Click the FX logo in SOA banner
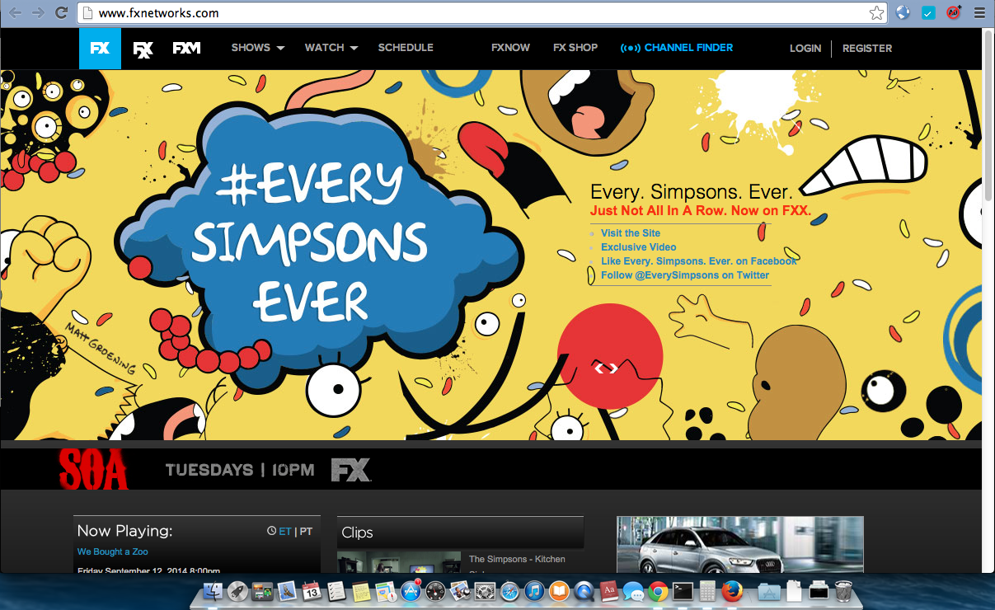The image size is (995, 610). pos(350,470)
